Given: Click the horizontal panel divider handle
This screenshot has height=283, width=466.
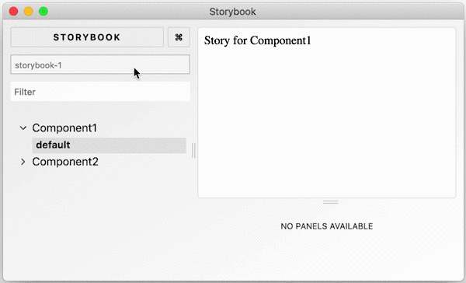Looking at the screenshot, I should (x=331, y=202).
